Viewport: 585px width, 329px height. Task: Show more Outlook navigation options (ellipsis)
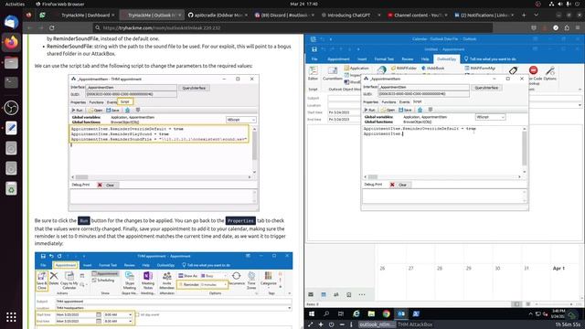[362, 294]
